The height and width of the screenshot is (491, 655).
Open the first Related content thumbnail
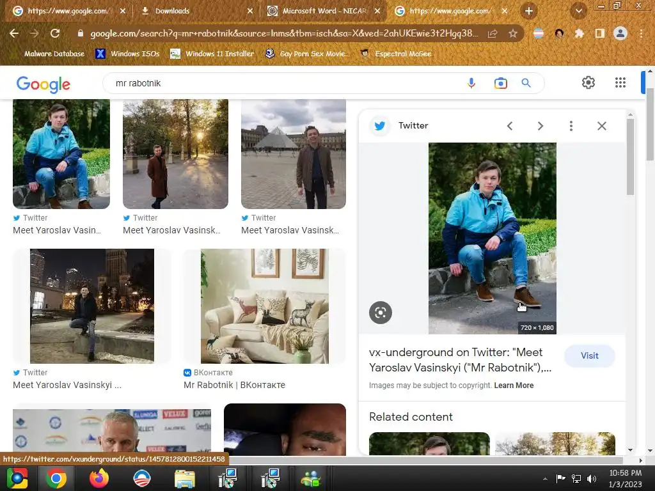coord(429,444)
